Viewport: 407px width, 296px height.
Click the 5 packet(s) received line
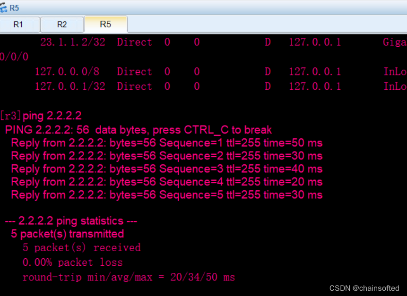click(x=81, y=248)
